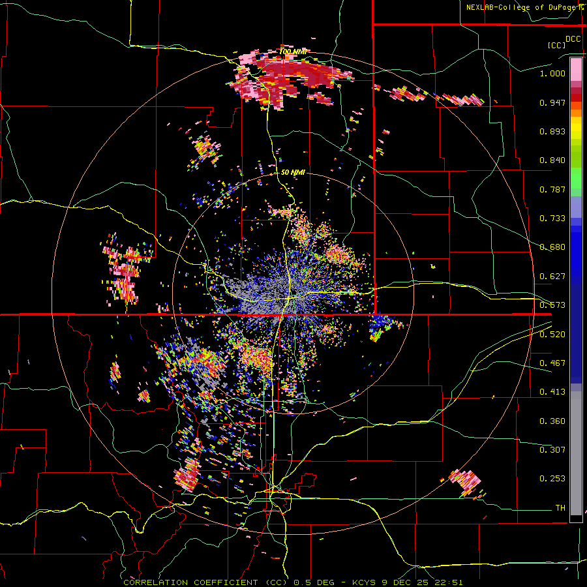587x587 pixels.
Task: Select the 0.680 legend value
Action: (552, 247)
